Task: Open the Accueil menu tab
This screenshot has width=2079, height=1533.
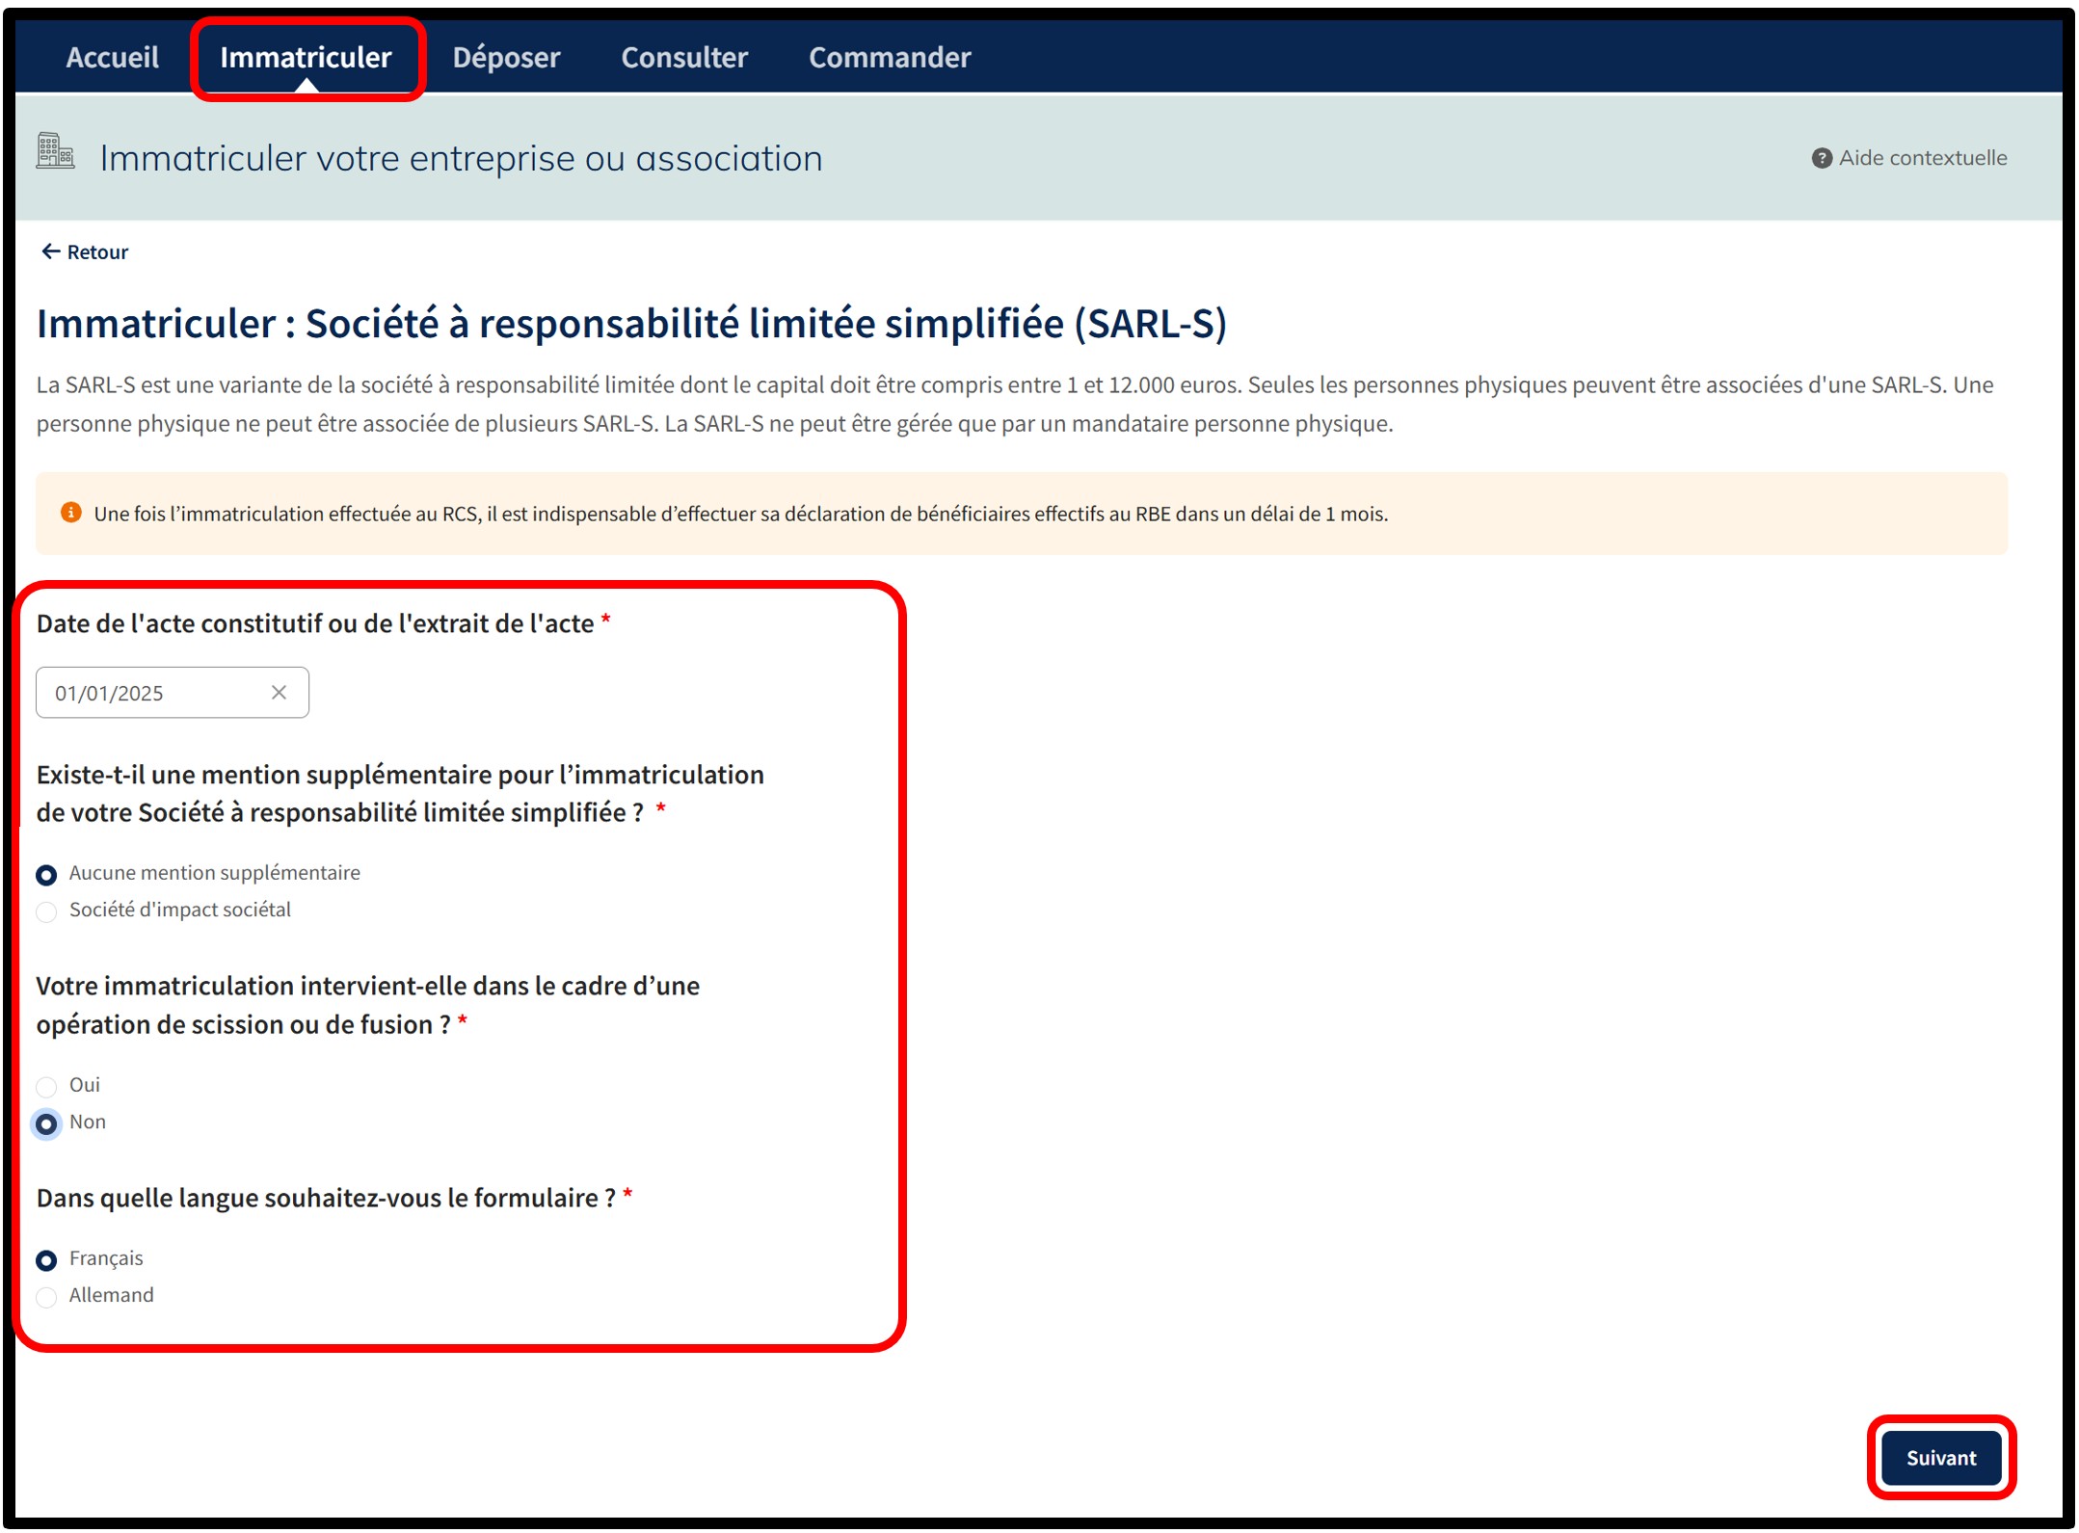Action: [x=112, y=57]
